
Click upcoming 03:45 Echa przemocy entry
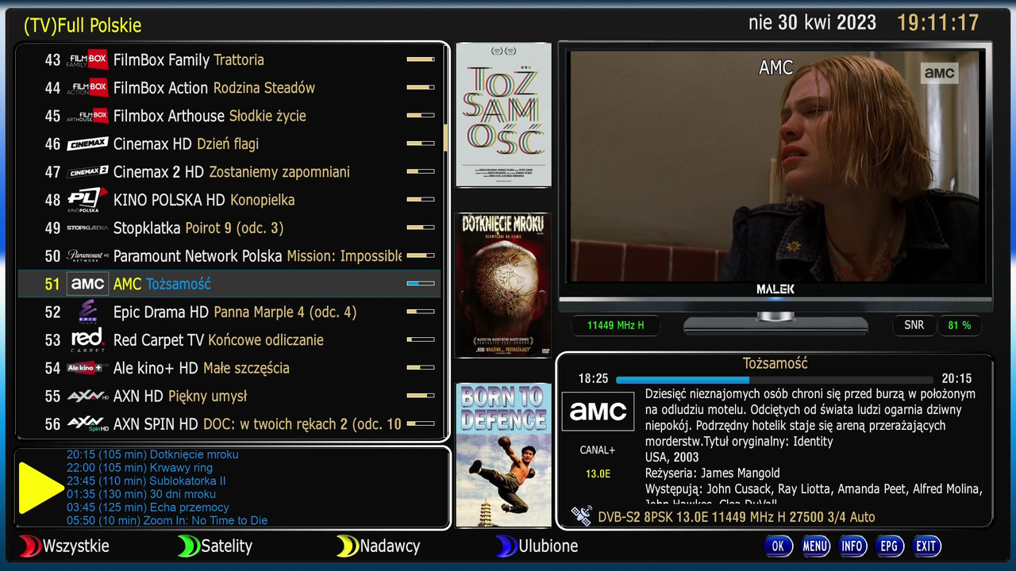click(x=148, y=508)
